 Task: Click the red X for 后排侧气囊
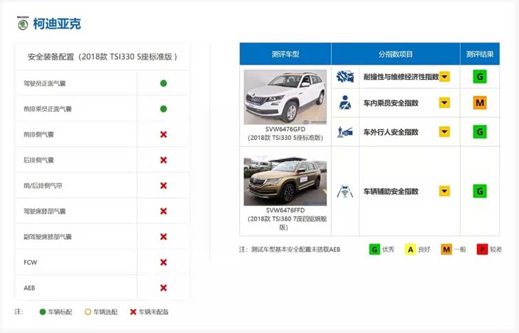[163, 160]
